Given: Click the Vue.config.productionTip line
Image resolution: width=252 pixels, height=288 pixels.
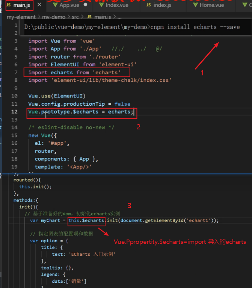Looking at the screenshot, I should (79, 104).
